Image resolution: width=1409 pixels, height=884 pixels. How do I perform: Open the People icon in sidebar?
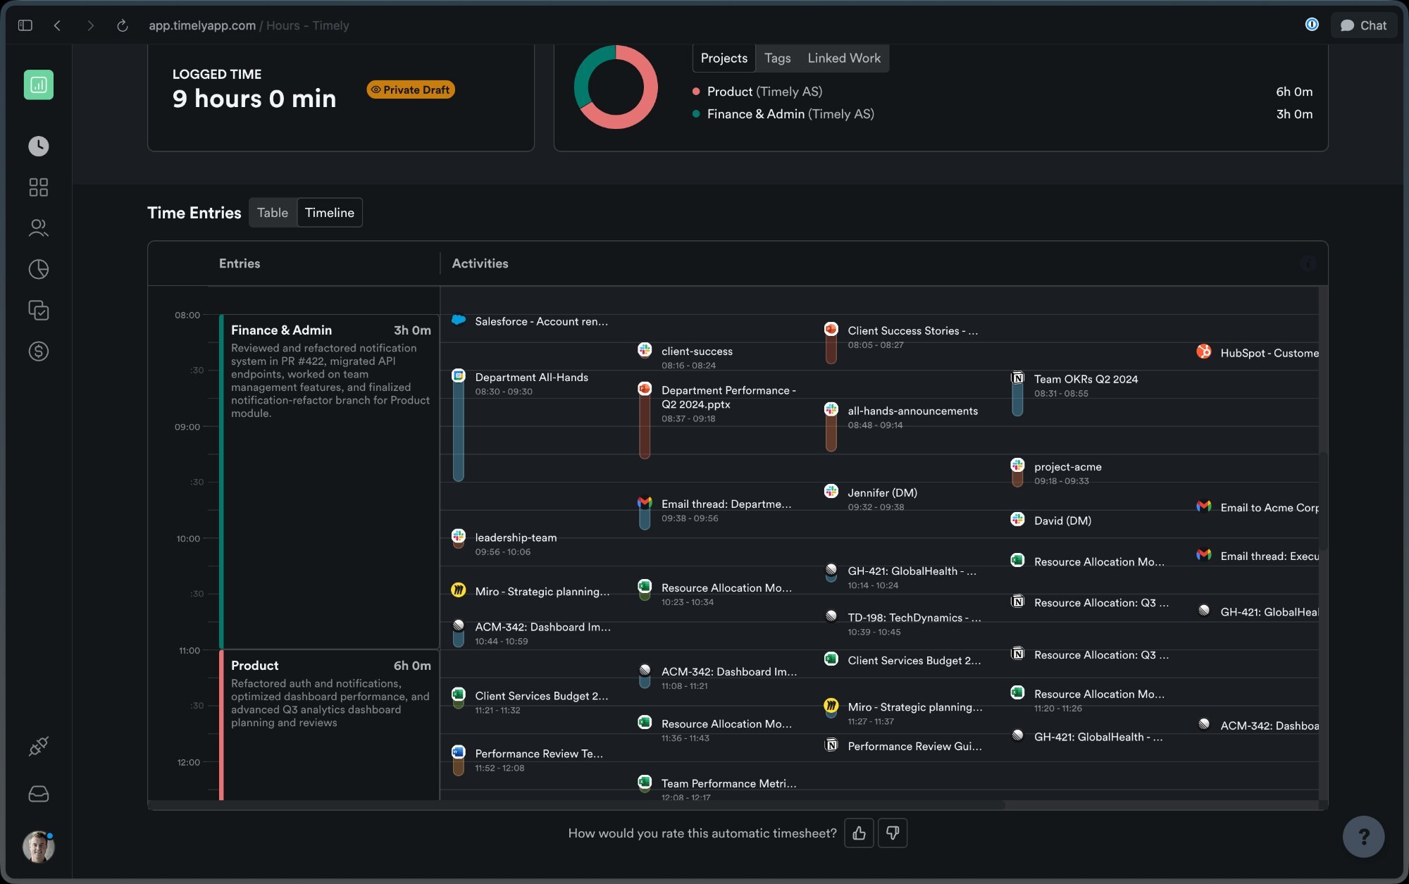coord(39,228)
